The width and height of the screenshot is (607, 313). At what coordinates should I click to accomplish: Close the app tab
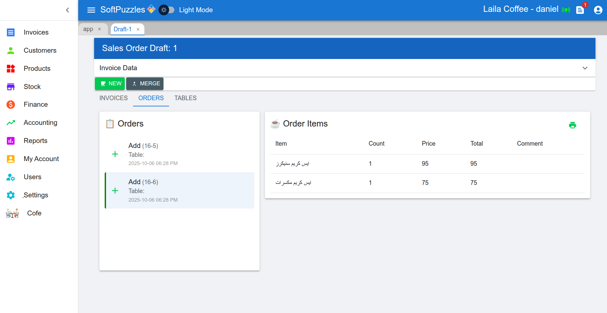(99, 29)
